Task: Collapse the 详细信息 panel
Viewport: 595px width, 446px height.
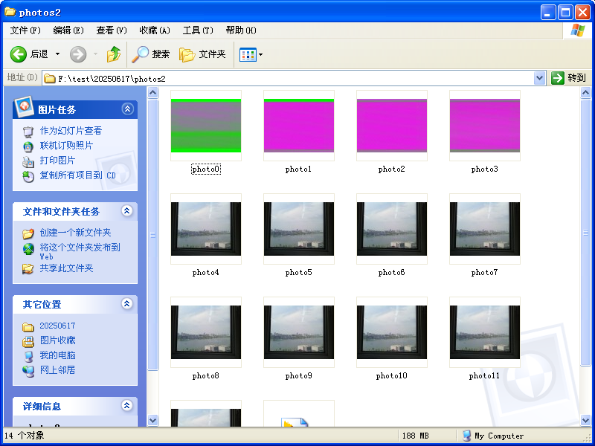Action: point(126,405)
